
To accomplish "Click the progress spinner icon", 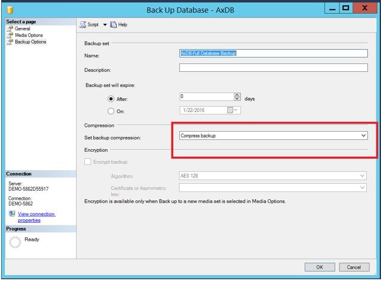I will tap(15, 242).
